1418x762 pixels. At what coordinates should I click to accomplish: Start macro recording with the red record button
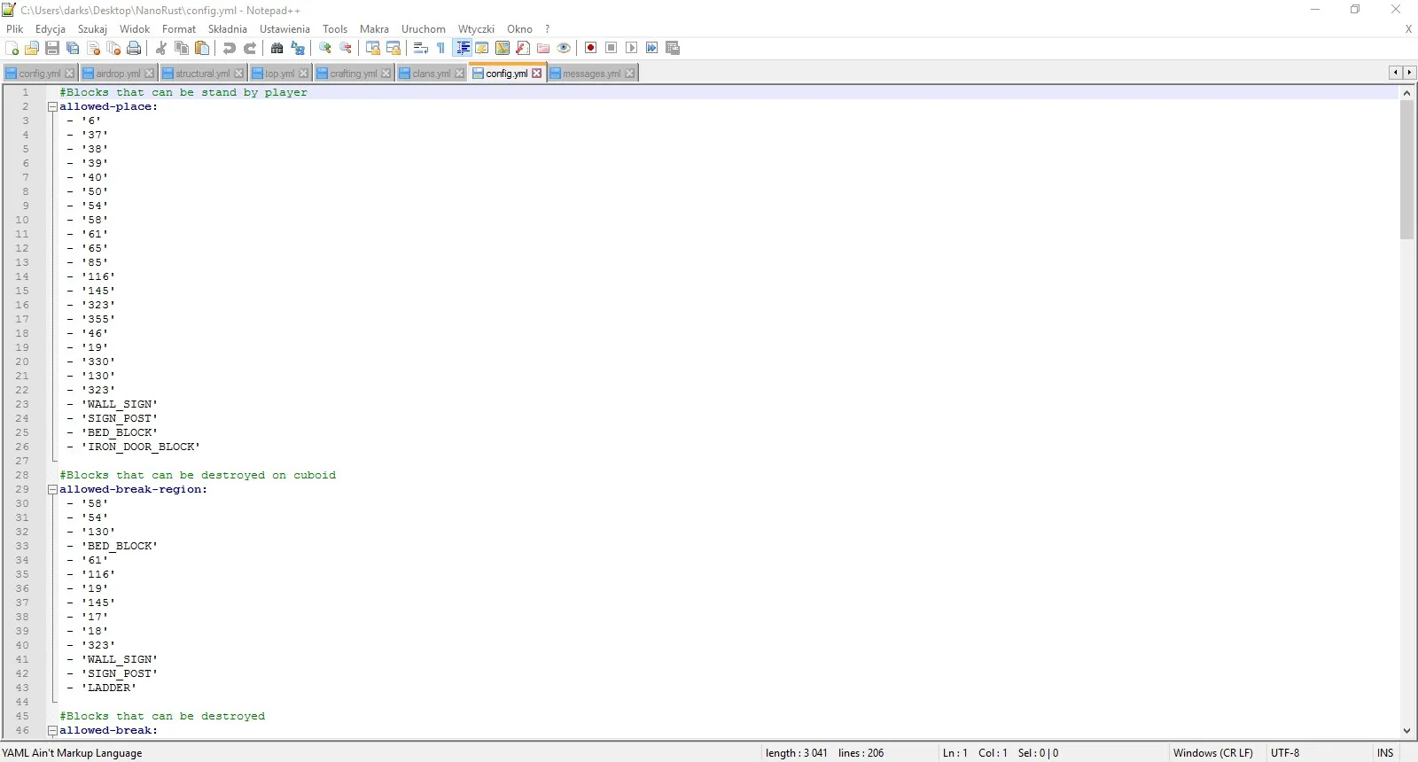tap(590, 48)
